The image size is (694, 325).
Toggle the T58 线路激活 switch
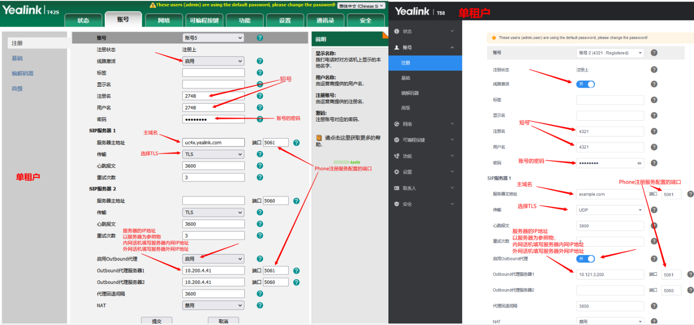(x=585, y=84)
